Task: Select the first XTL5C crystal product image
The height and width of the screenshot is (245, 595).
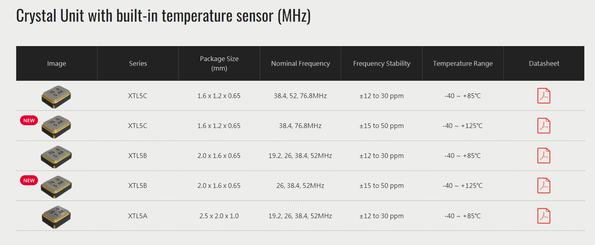Action: click(x=56, y=97)
